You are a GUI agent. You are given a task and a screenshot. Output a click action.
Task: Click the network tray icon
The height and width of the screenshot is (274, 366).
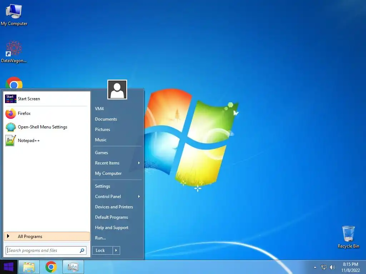coord(324,267)
